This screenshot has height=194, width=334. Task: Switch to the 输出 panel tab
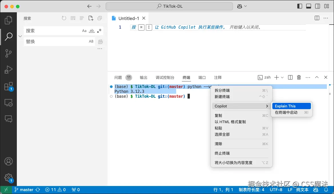[143, 77]
